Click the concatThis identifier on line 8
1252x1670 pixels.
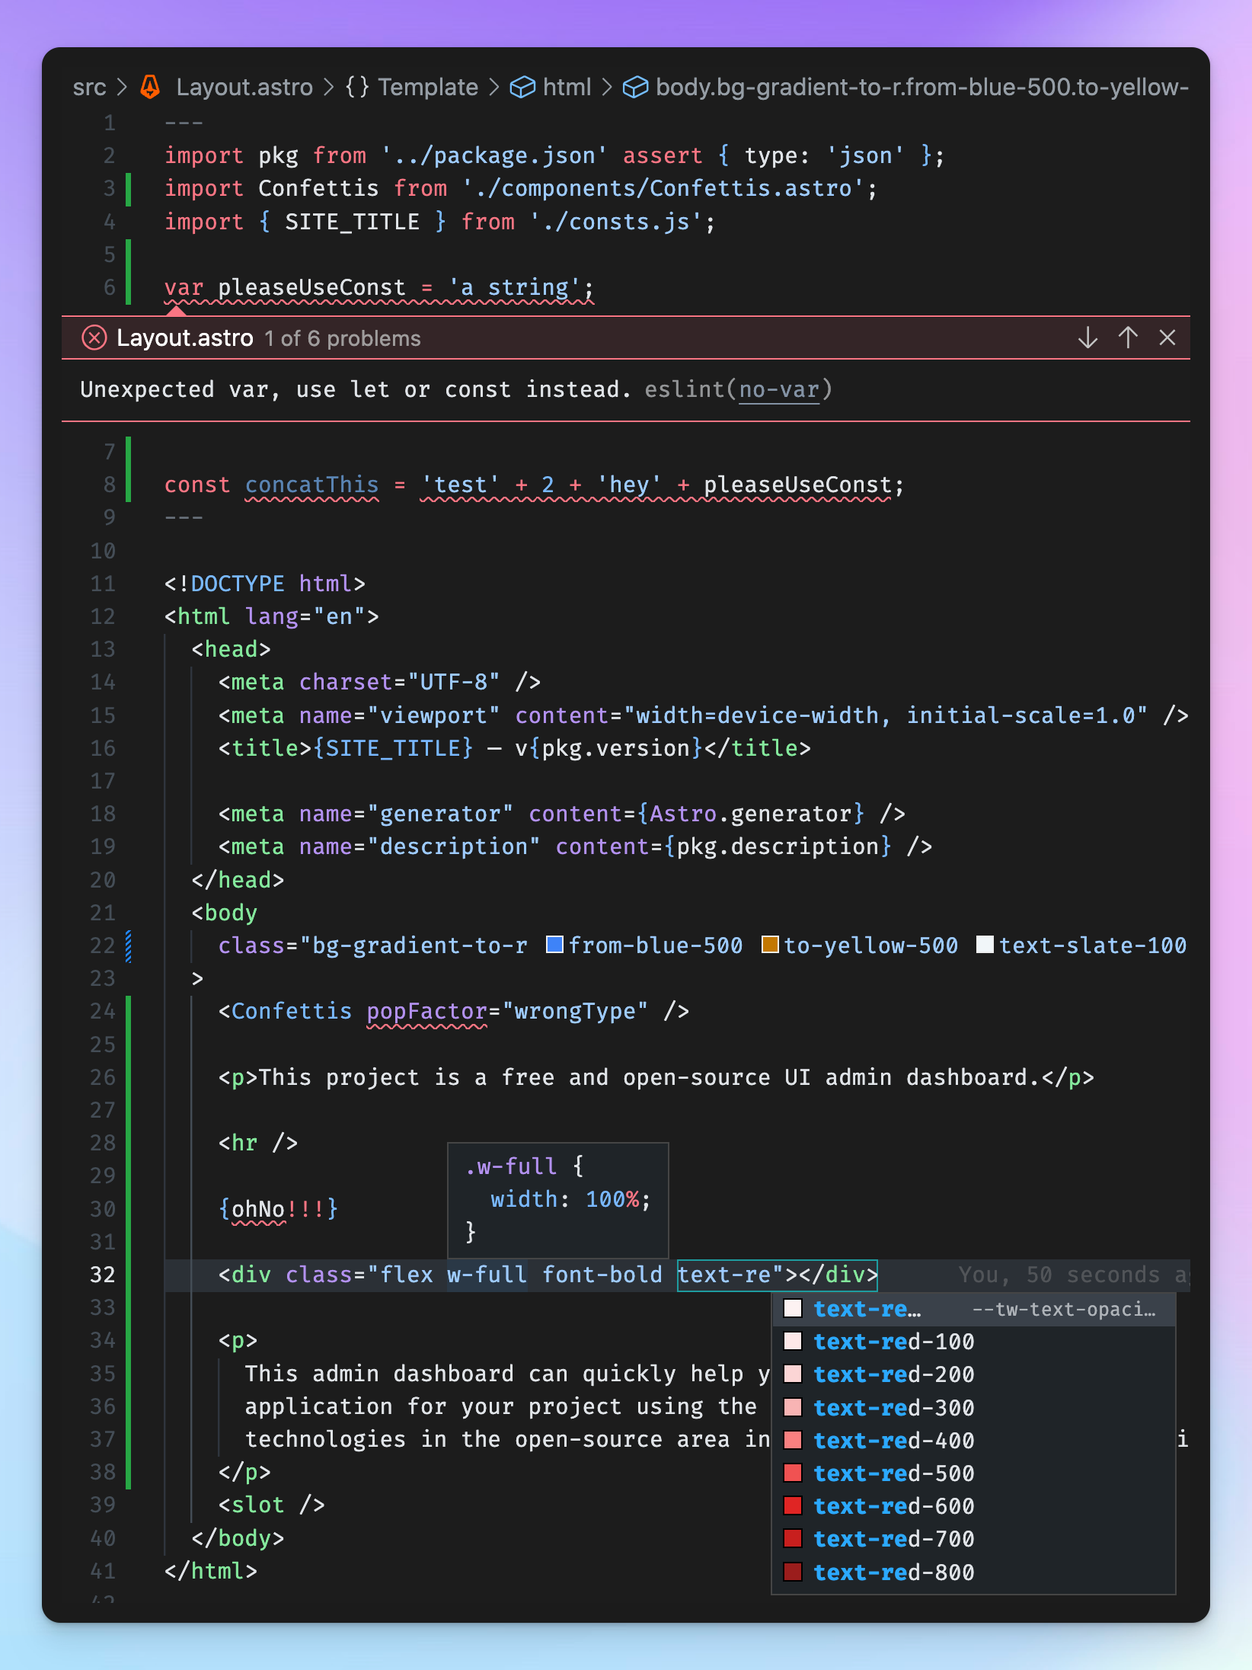[311, 485]
